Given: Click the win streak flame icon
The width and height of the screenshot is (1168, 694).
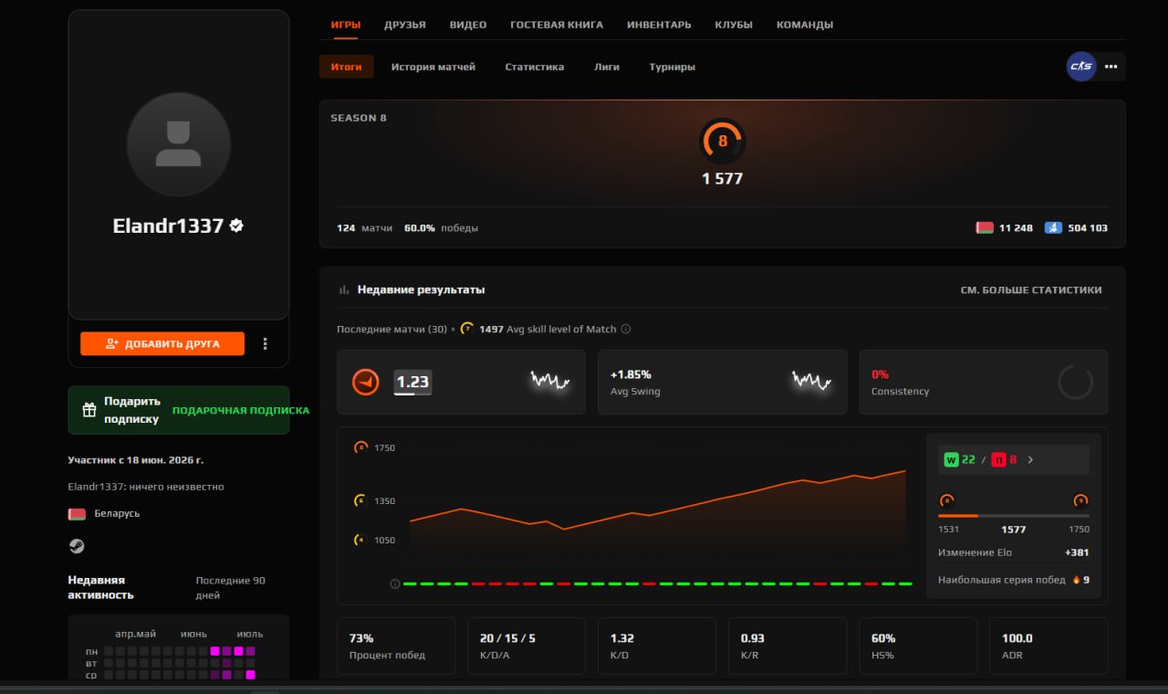Looking at the screenshot, I should pyautogui.click(x=1077, y=580).
